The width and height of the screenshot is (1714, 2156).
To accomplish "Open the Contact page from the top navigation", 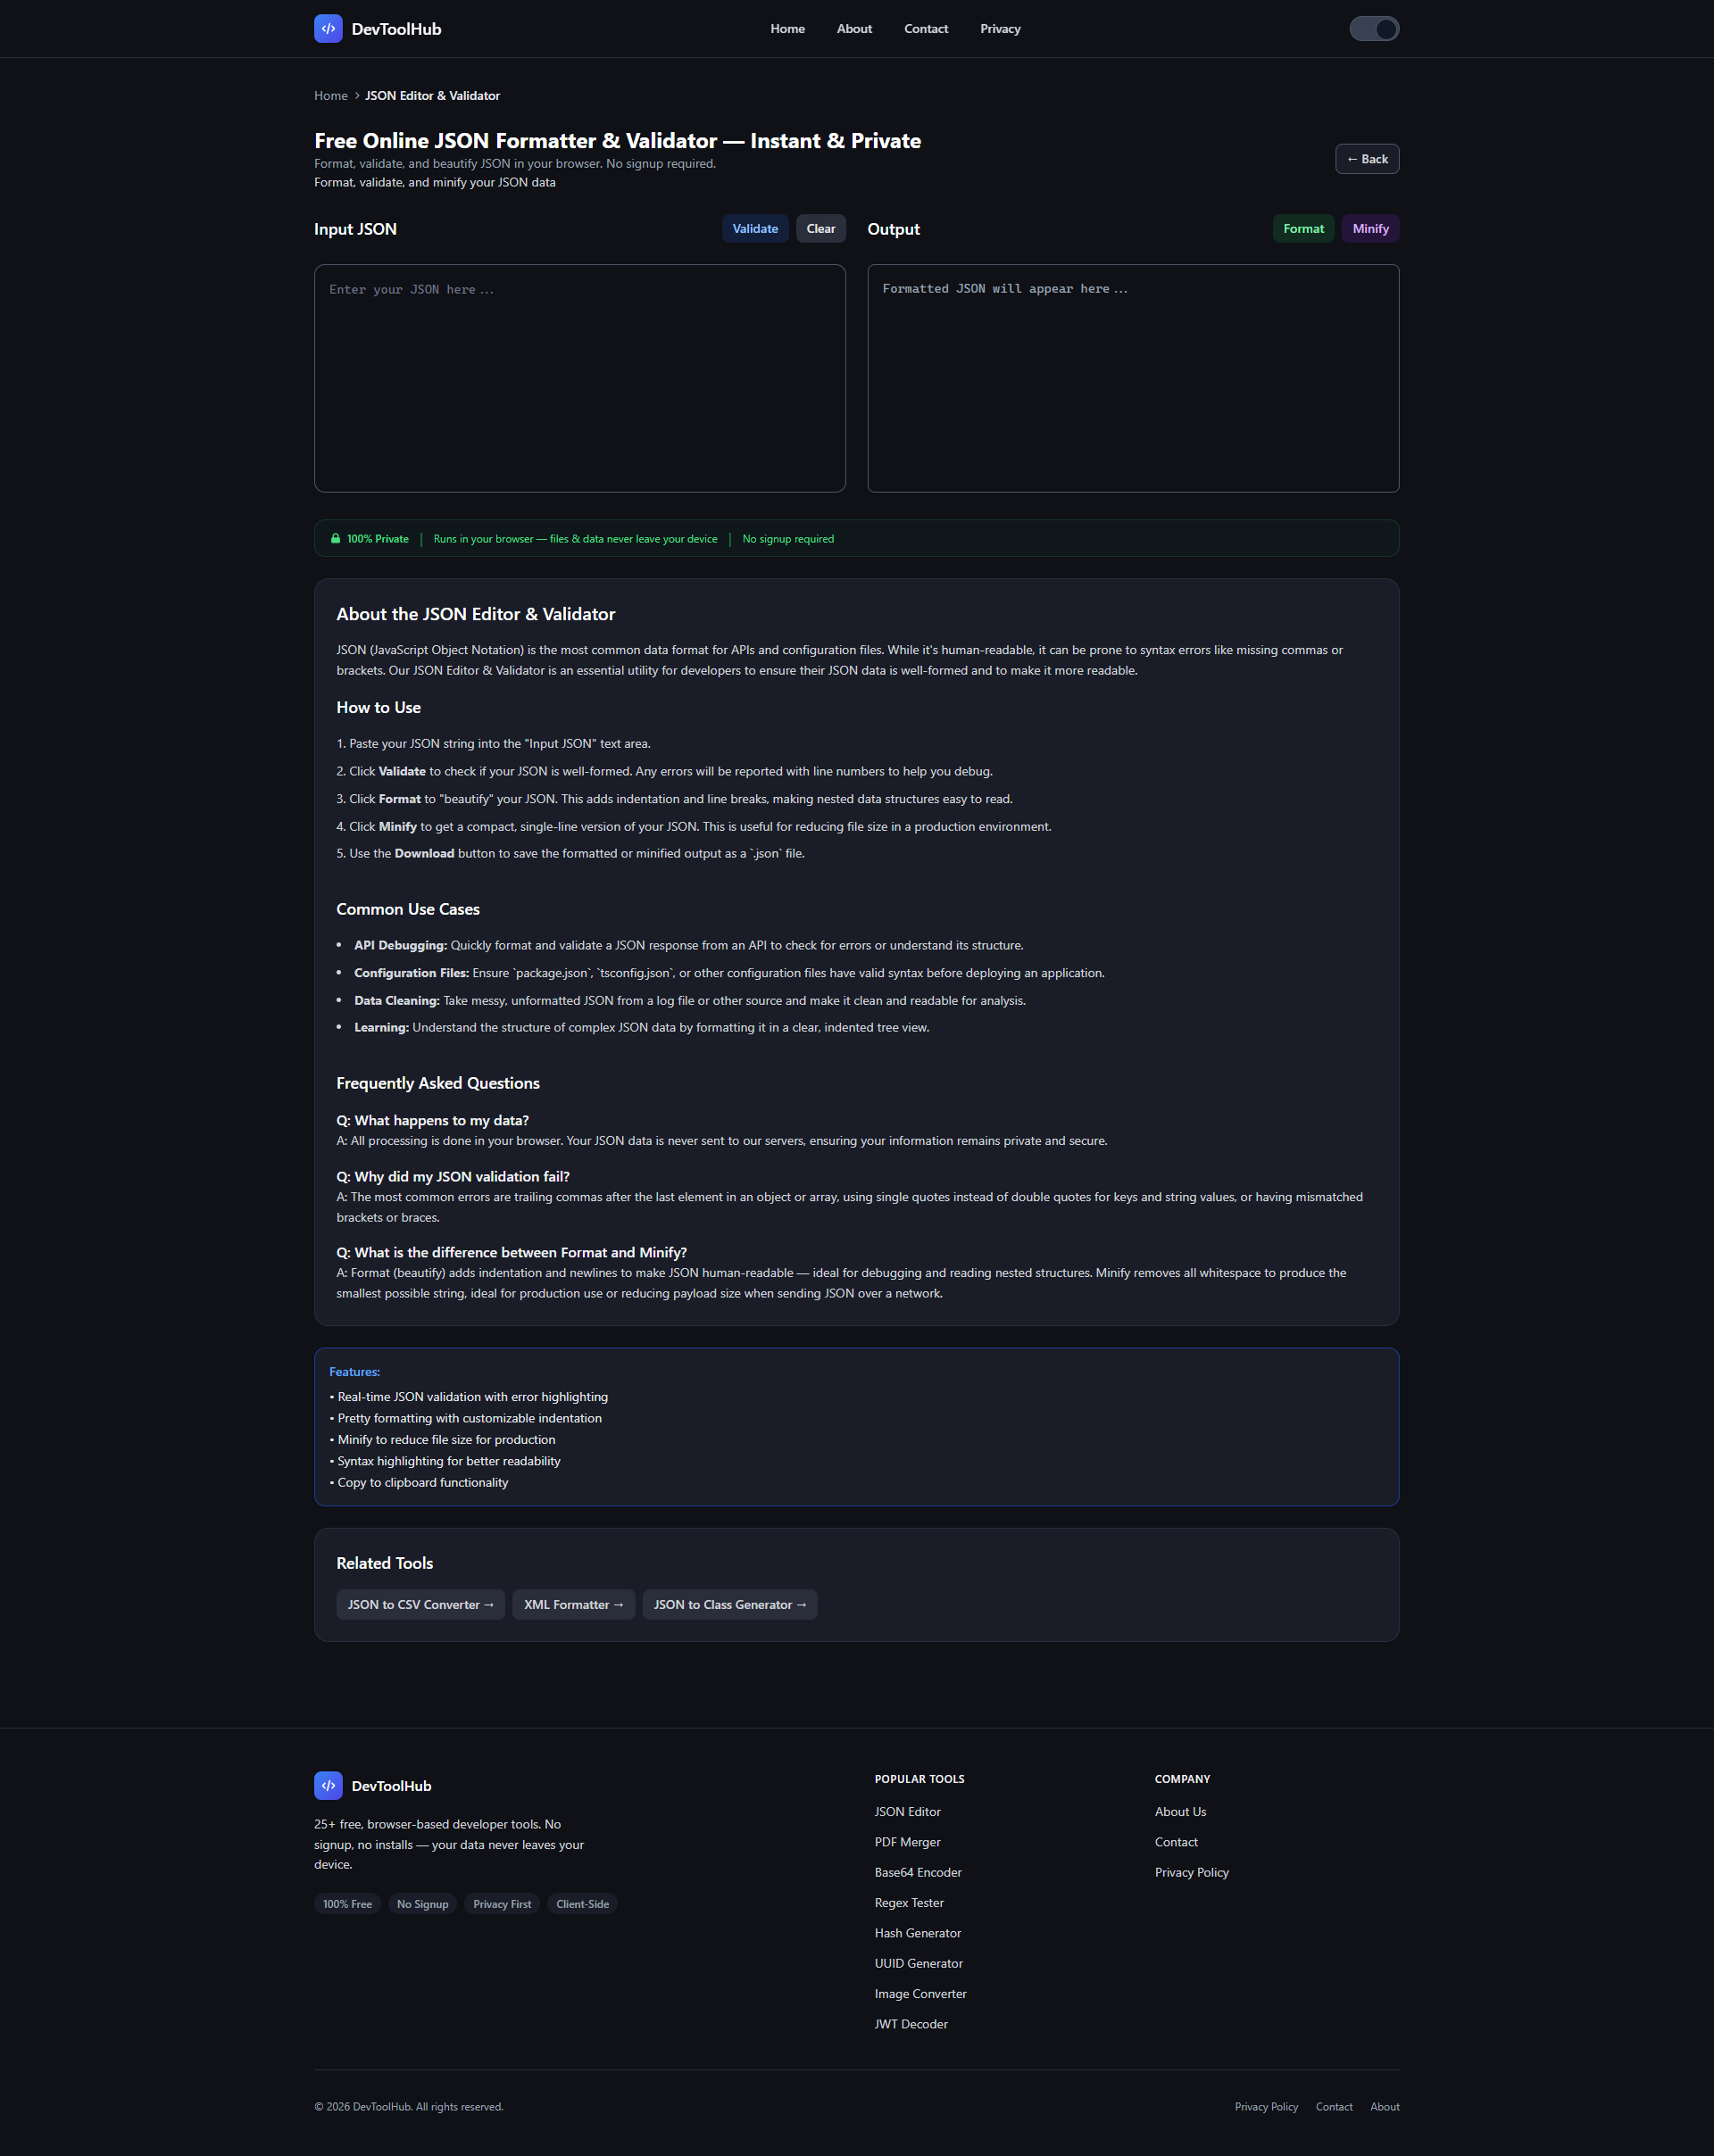I will click(x=926, y=28).
